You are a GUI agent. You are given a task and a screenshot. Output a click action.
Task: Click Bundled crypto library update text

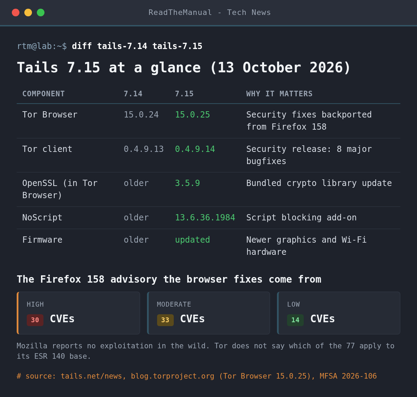click(319, 183)
